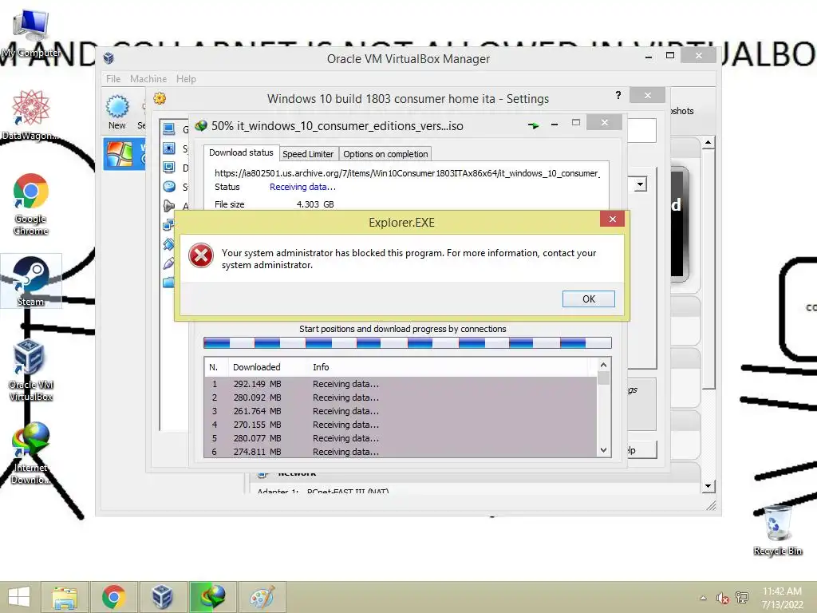The width and height of the screenshot is (817, 613).
Task: Select General category icon in VM Settings
Action: click(x=169, y=129)
